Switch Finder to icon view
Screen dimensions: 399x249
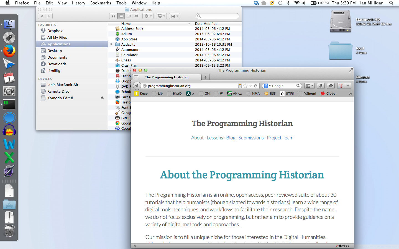point(113,16)
